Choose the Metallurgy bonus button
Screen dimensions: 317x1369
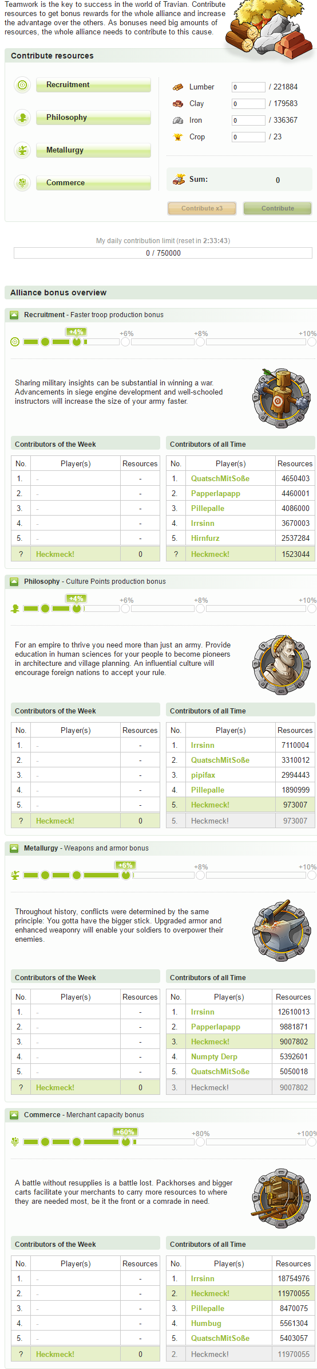tap(94, 150)
